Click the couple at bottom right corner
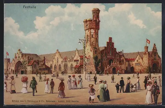The image size is (165, 108). (x=153, y=92)
